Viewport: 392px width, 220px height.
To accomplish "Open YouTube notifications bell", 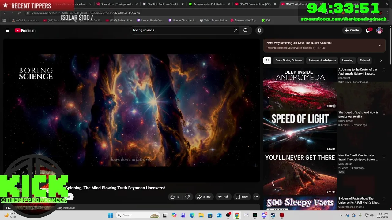I will pyautogui.click(x=368, y=30).
